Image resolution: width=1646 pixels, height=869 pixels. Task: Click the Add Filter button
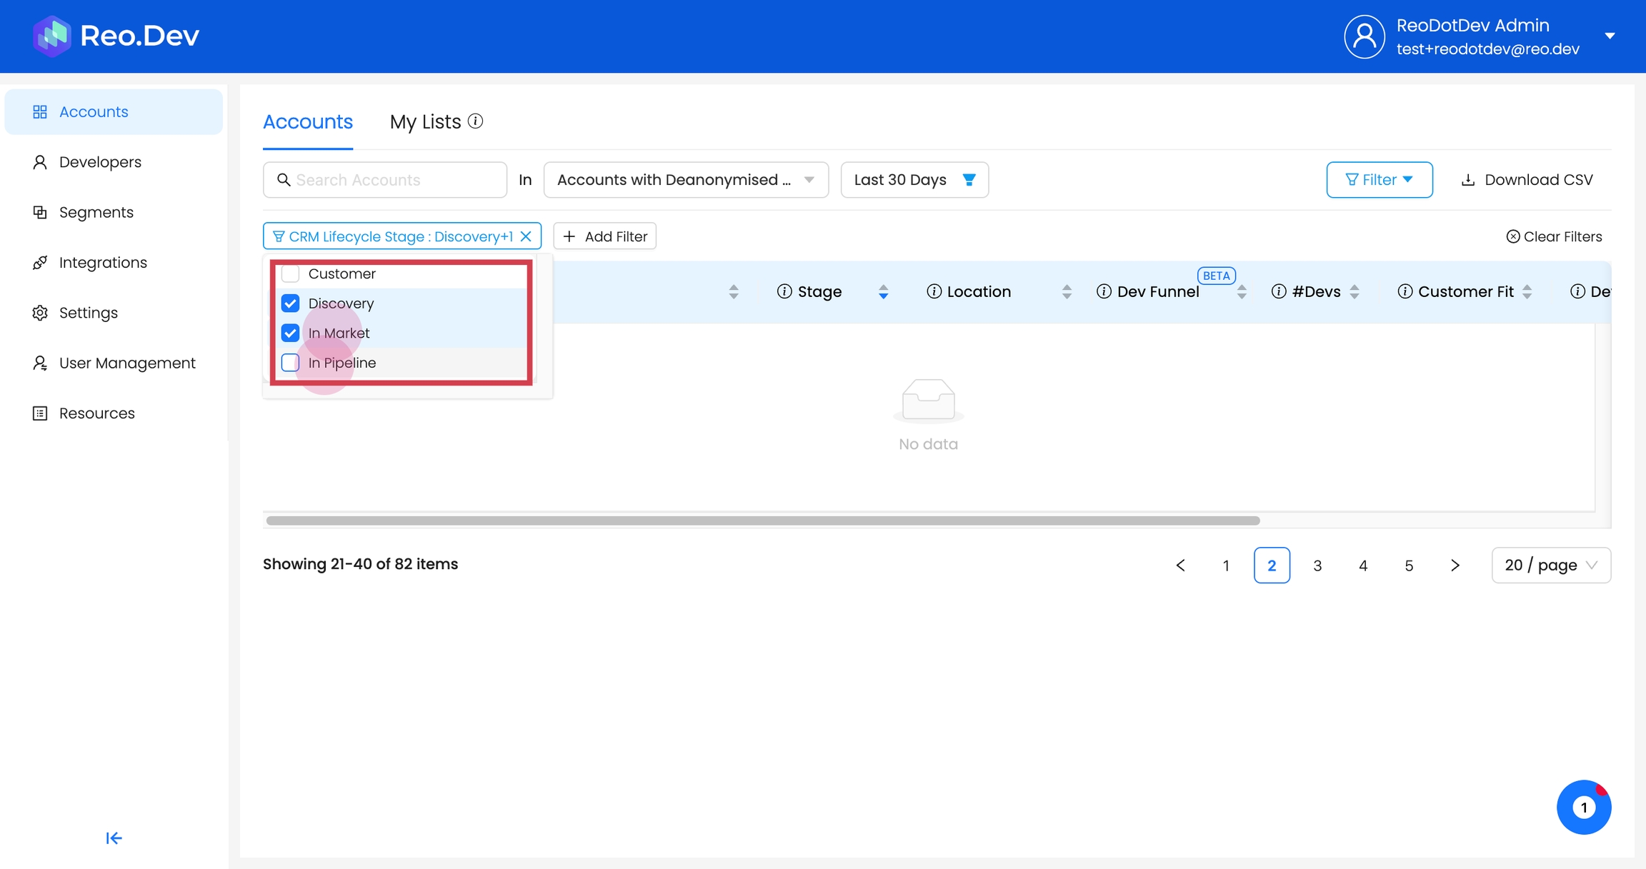click(x=604, y=236)
